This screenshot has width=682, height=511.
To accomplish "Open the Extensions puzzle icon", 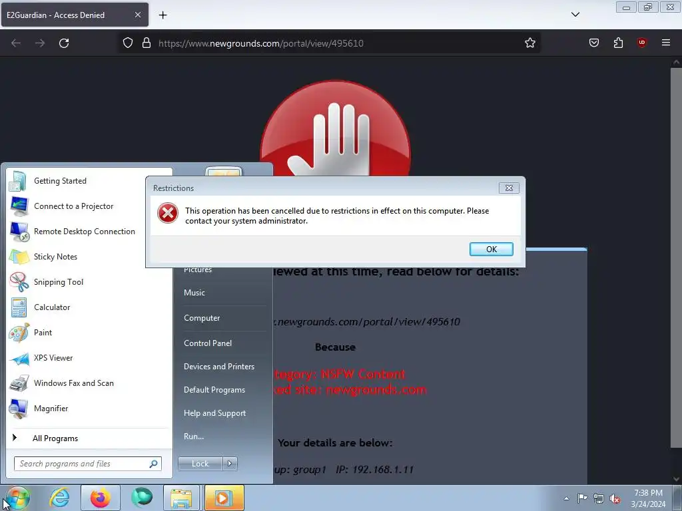I will click(618, 43).
